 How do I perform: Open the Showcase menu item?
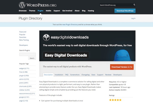[23, 11]
